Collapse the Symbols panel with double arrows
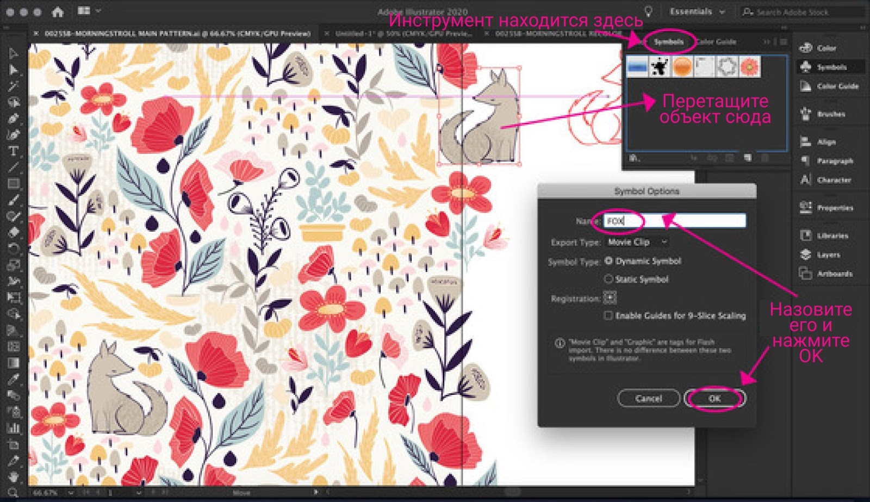The height and width of the screenshot is (502, 870). pos(767,42)
